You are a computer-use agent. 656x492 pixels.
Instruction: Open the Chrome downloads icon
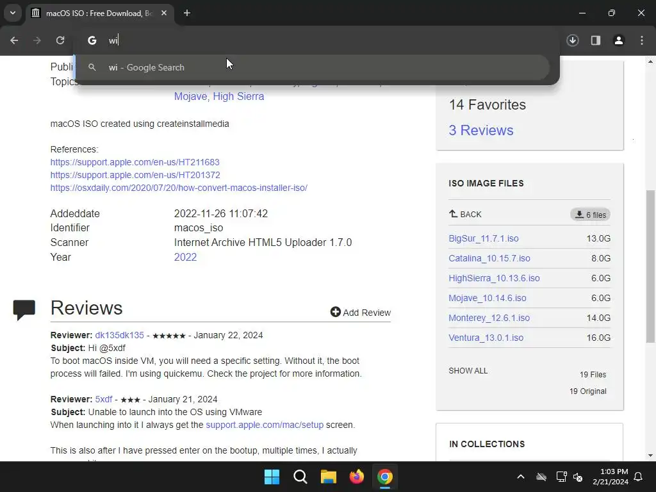573,40
